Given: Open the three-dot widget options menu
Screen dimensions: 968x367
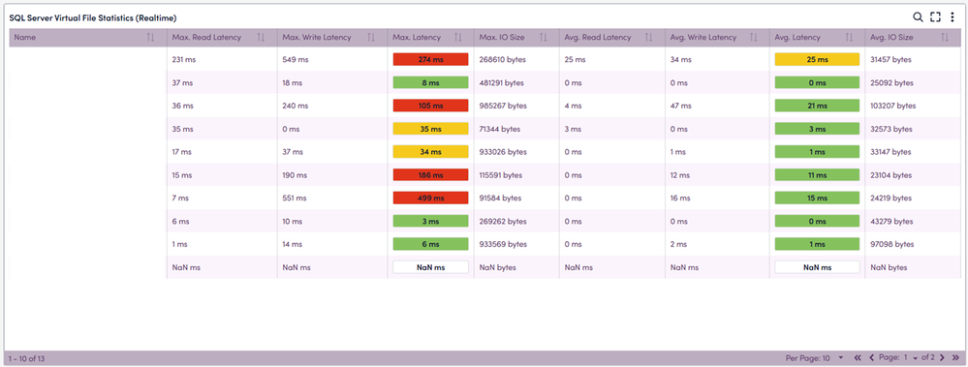Looking at the screenshot, I should point(952,17).
